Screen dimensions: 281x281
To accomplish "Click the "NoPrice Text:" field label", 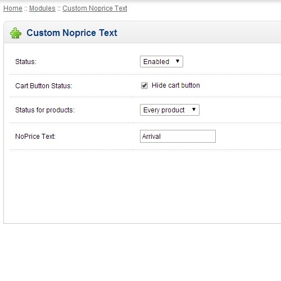I will (35, 137).
